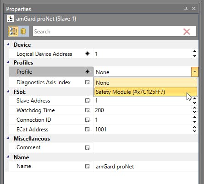Click diamond marker next to Profile
The height and width of the screenshot is (184, 204).
point(87,71)
